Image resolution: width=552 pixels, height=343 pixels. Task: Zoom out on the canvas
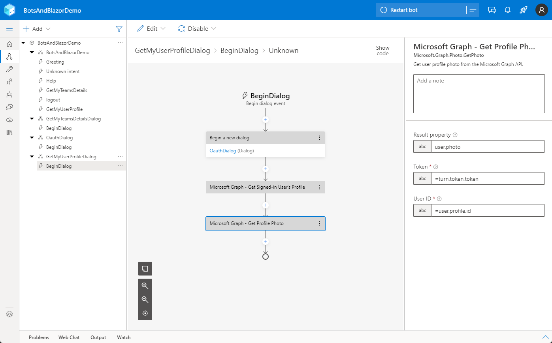coord(145,299)
